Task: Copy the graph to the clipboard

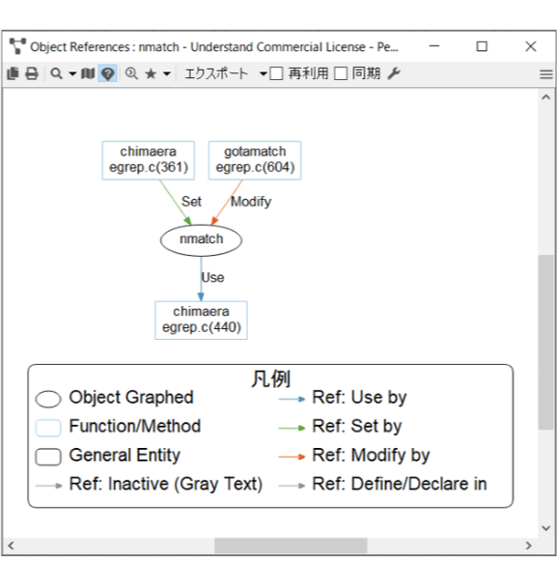Action: (13, 73)
